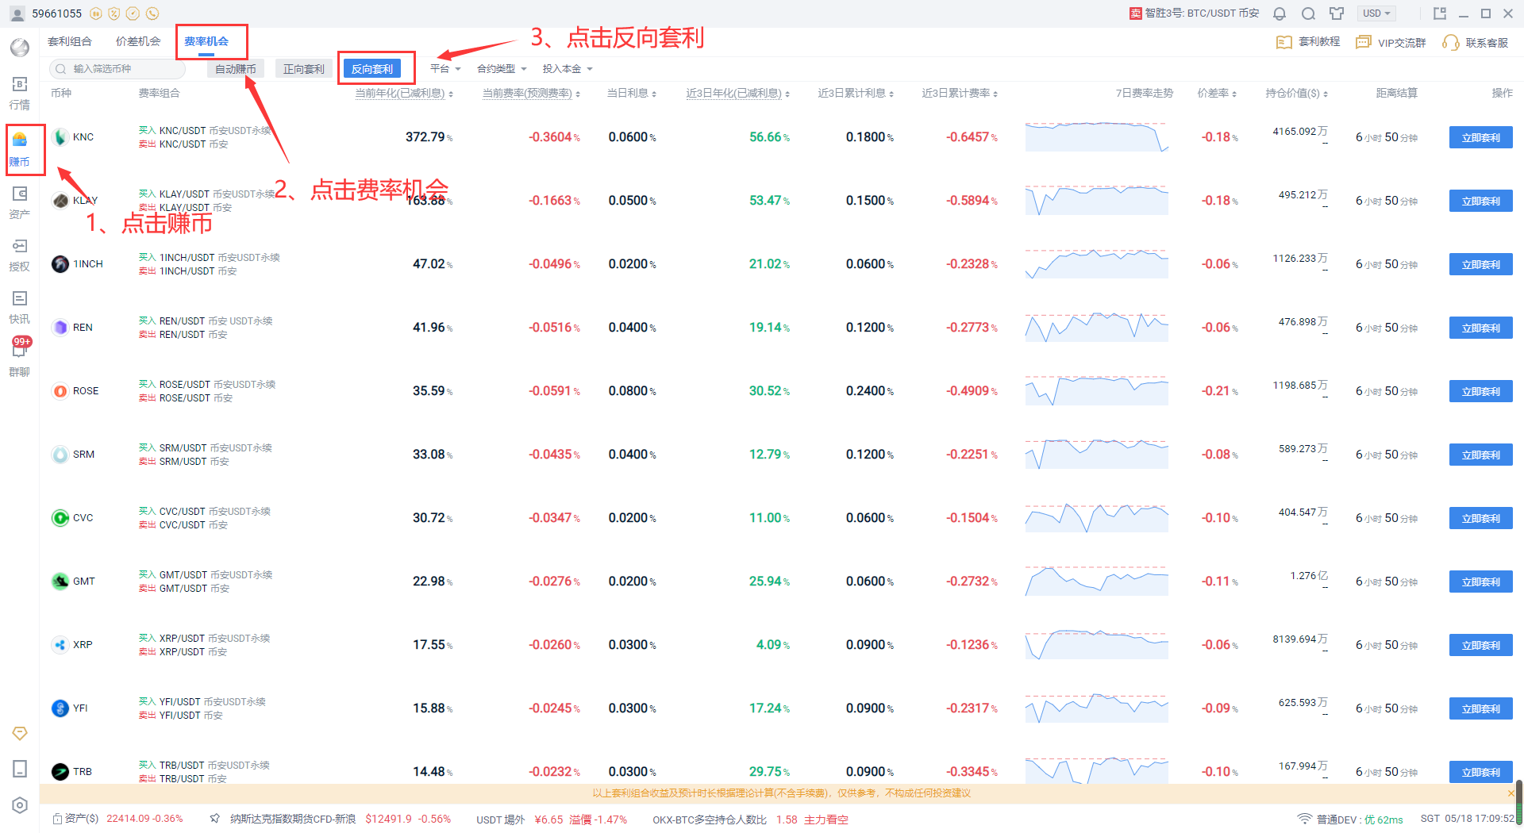Toggle the 自动赚币 filter
Viewport: 1524px width, 833px height.
coord(236,69)
